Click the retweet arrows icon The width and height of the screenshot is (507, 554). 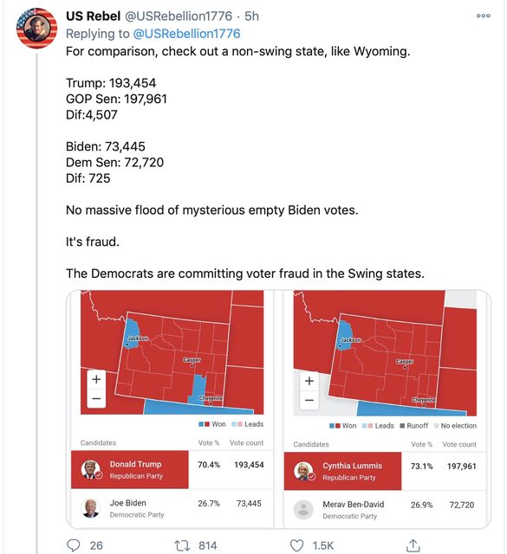tap(182, 545)
